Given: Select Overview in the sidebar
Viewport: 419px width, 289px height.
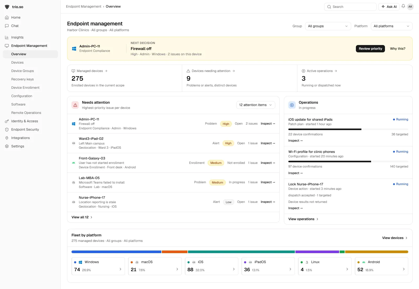Looking at the screenshot, I should pos(30,54).
